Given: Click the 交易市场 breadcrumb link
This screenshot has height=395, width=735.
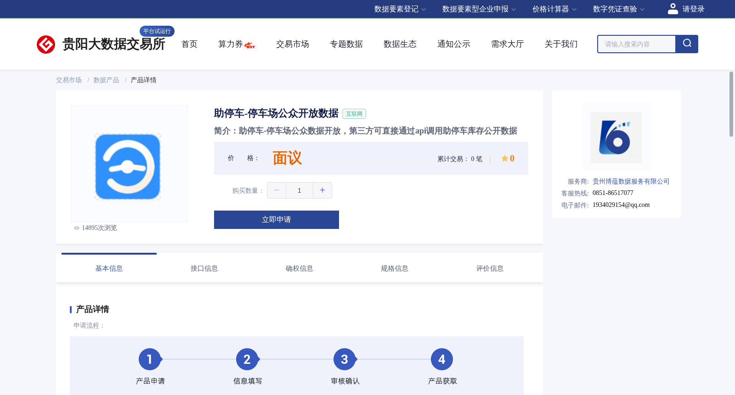Looking at the screenshot, I should pos(69,80).
